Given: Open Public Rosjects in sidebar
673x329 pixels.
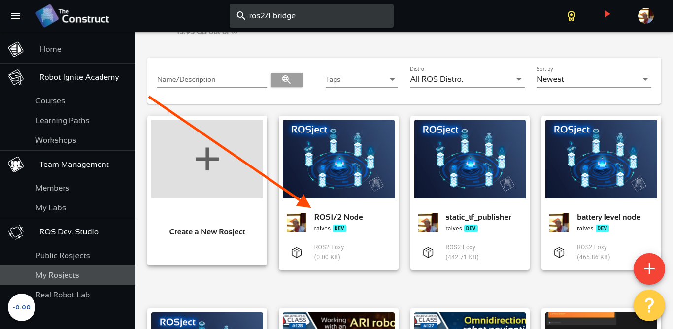Looking at the screenshot, I should pos(63,256).
